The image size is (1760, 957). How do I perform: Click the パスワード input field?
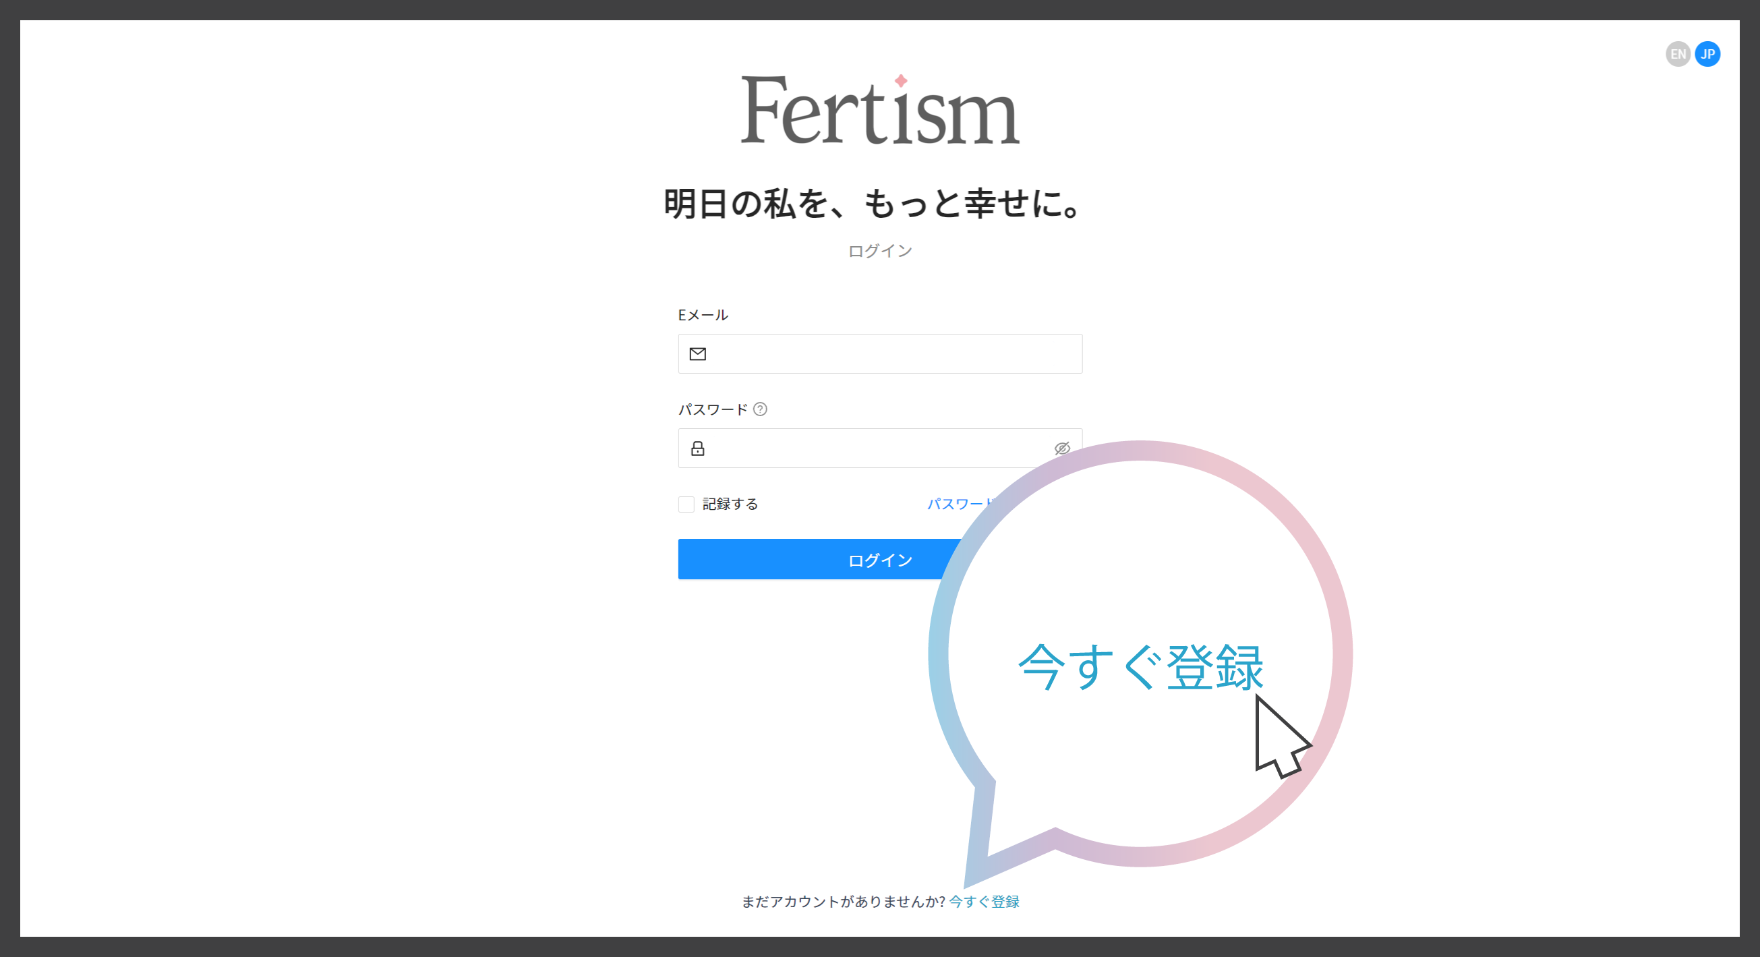[x=880, y=448]
